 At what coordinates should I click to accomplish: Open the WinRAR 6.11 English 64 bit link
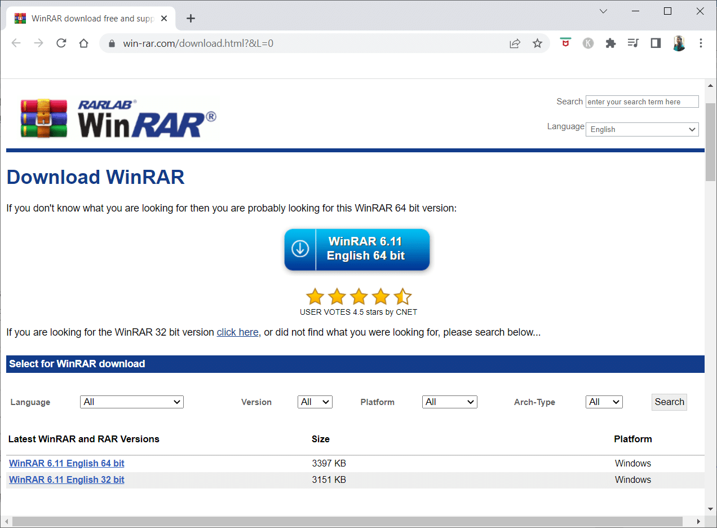(67, 463)
